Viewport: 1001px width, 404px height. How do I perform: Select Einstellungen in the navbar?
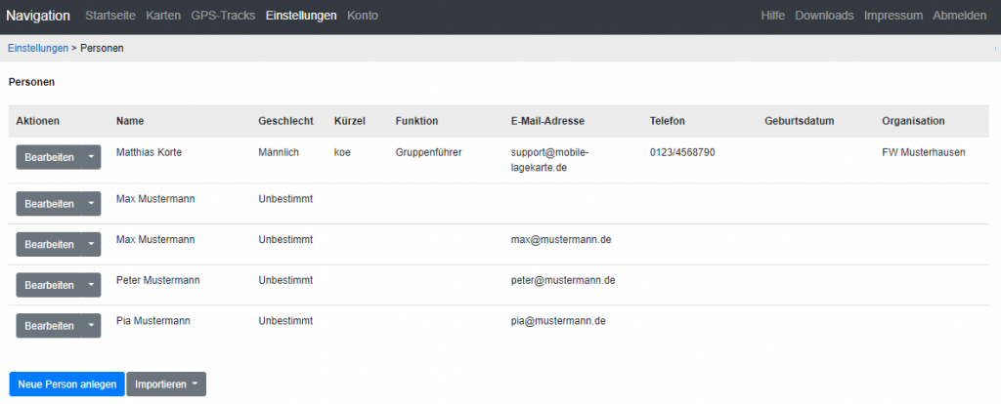click(301, 16)
